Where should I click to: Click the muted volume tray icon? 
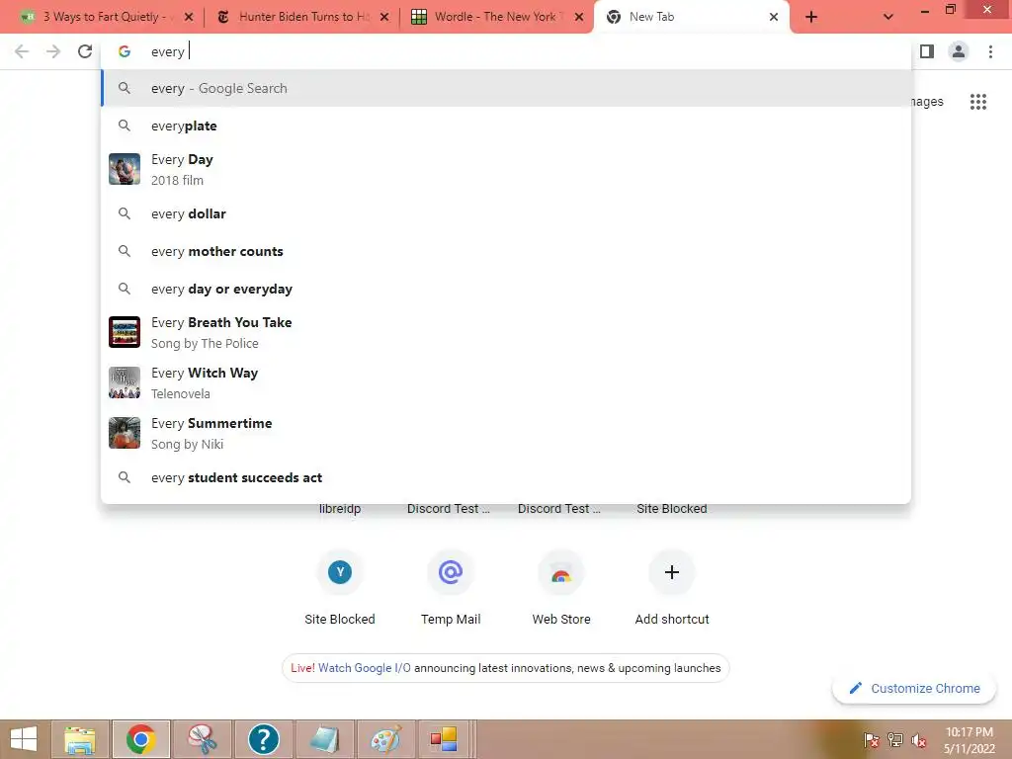click(919, 739)
